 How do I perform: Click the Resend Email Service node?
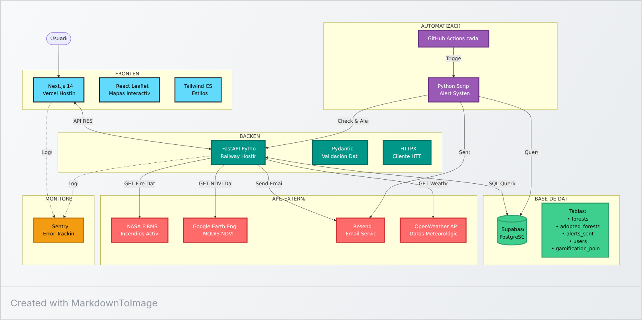[360, 230]
